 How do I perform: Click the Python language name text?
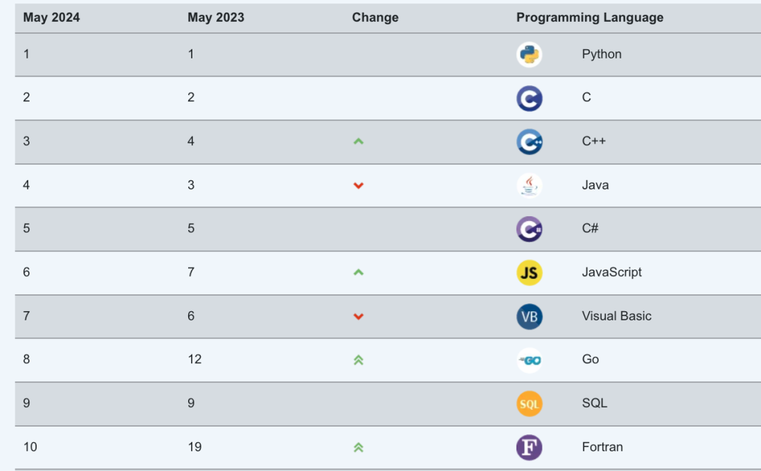601,54
